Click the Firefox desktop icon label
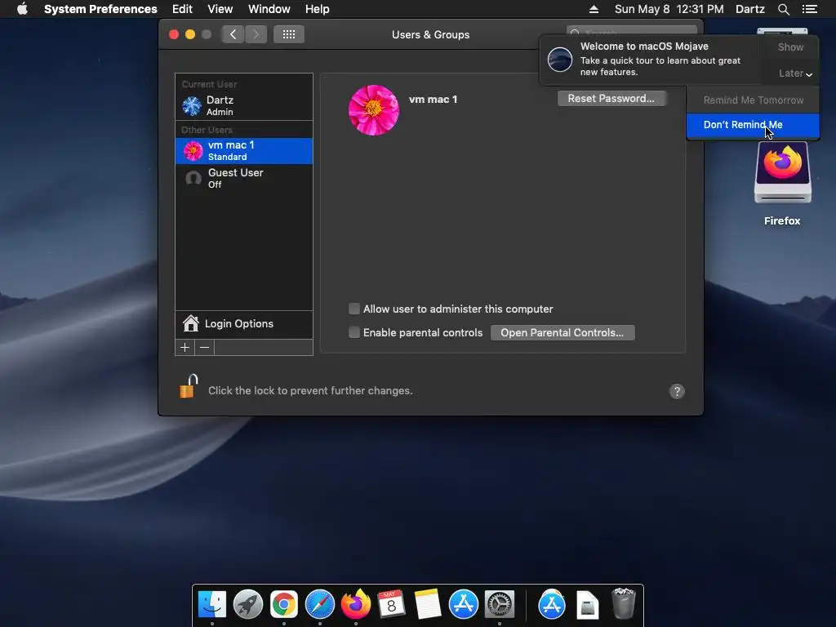This screenshot has height=627, width=836. click(x=782, y=220)
